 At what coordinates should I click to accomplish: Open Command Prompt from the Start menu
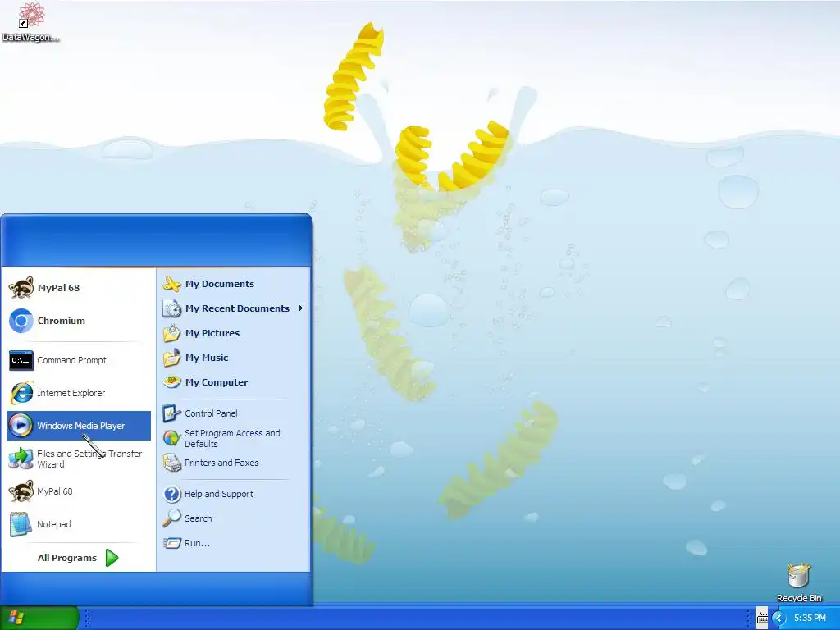pyautogui.click(x=79, y=360)
